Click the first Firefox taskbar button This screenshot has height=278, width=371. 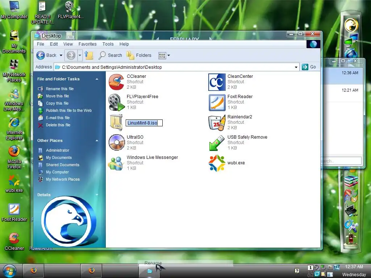pos(34,270)
